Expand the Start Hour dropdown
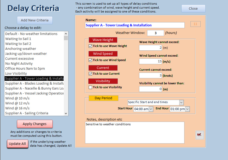Viewport: 228px width, 160px height. (x=151, y=109)
